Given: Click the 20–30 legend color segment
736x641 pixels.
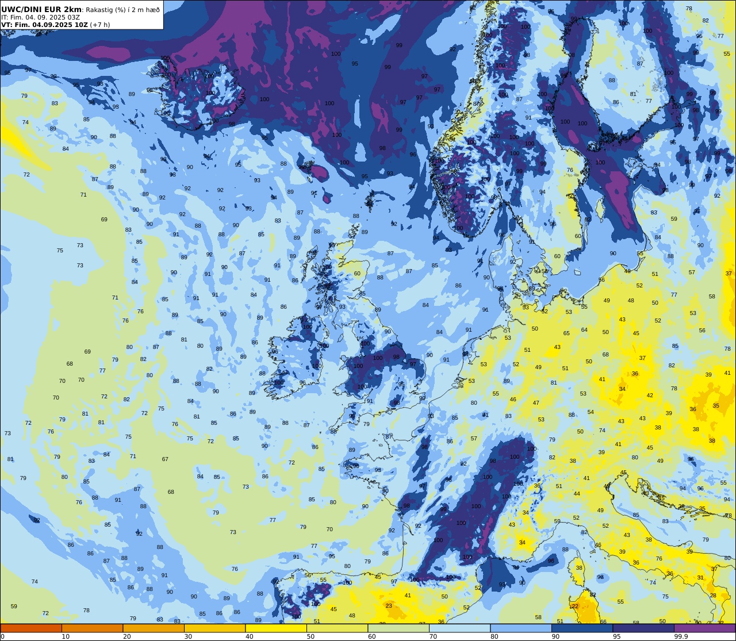Looking at the screenshot, I should tap(154, 628).
